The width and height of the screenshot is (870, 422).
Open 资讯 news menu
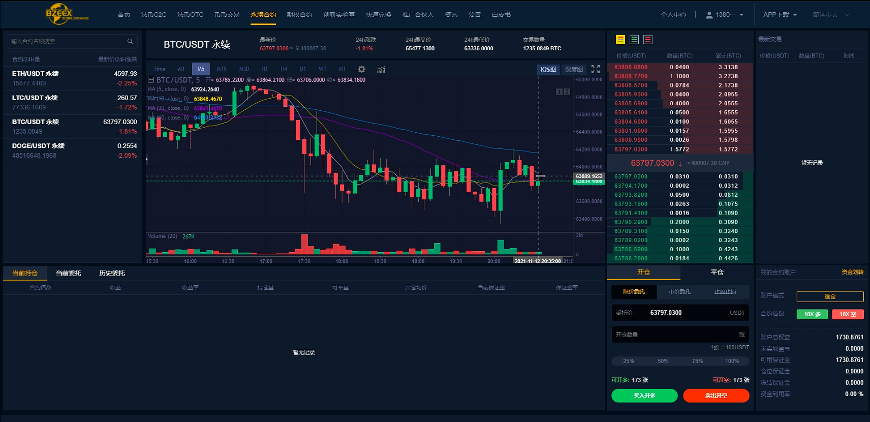pos(451,15)
